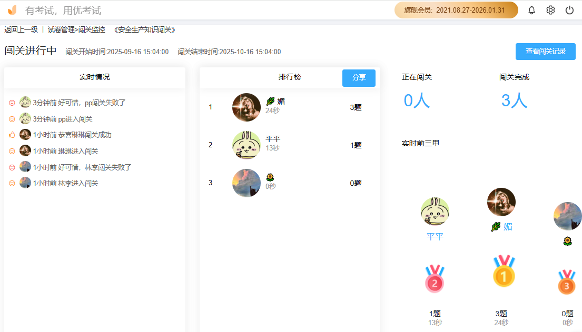The width and height of the screenshot is (582, 332).
Task: Open notifications with the bell icon
Action: 531,9
